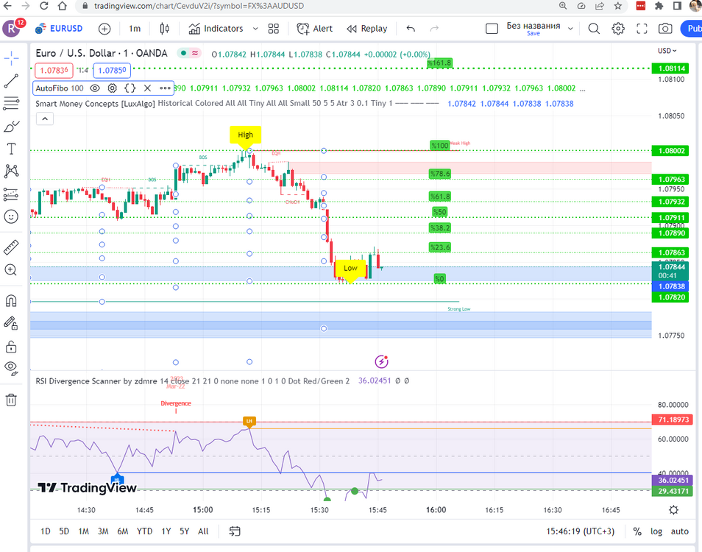
Task: Select the All time range
Action: tap(203, 531)
